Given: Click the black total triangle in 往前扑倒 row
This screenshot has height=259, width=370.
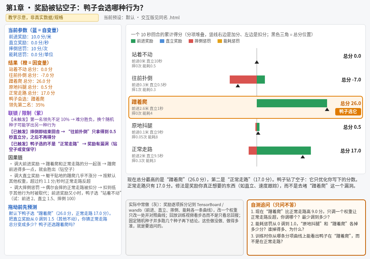Looking at the screenshot, I should pyautogui.click(x=238, y=85).
